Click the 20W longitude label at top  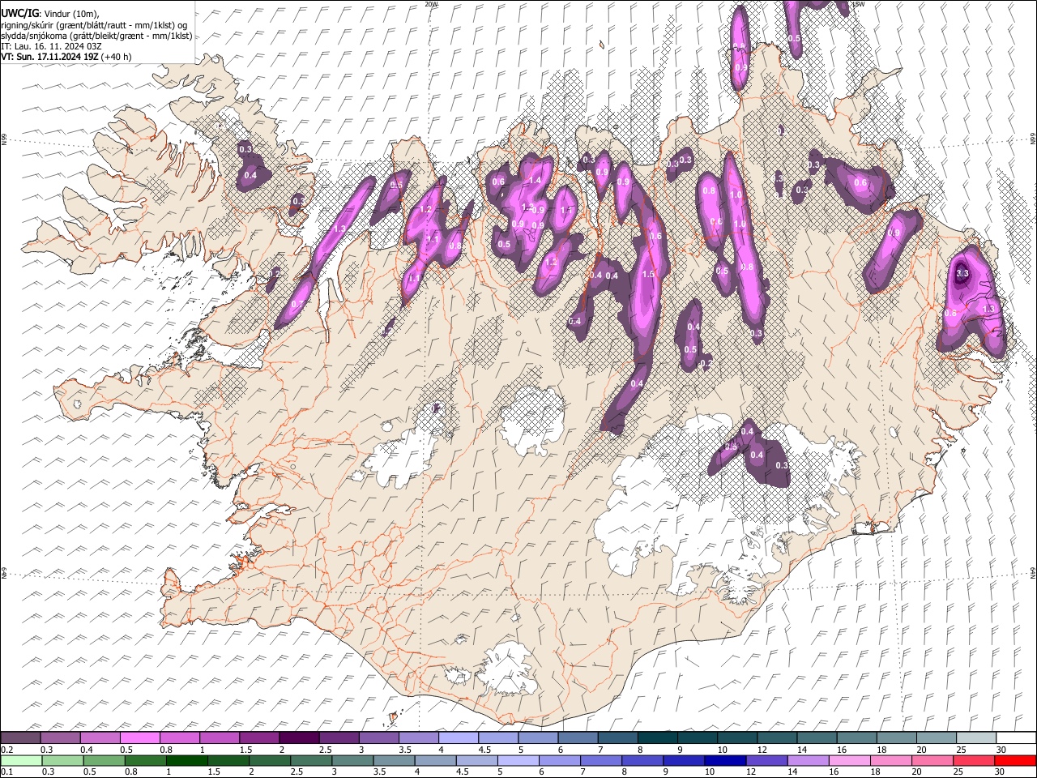point(431,4)
